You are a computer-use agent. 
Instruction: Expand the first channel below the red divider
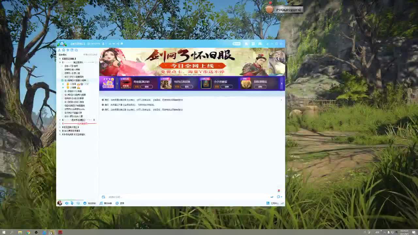tap(60, 127)
